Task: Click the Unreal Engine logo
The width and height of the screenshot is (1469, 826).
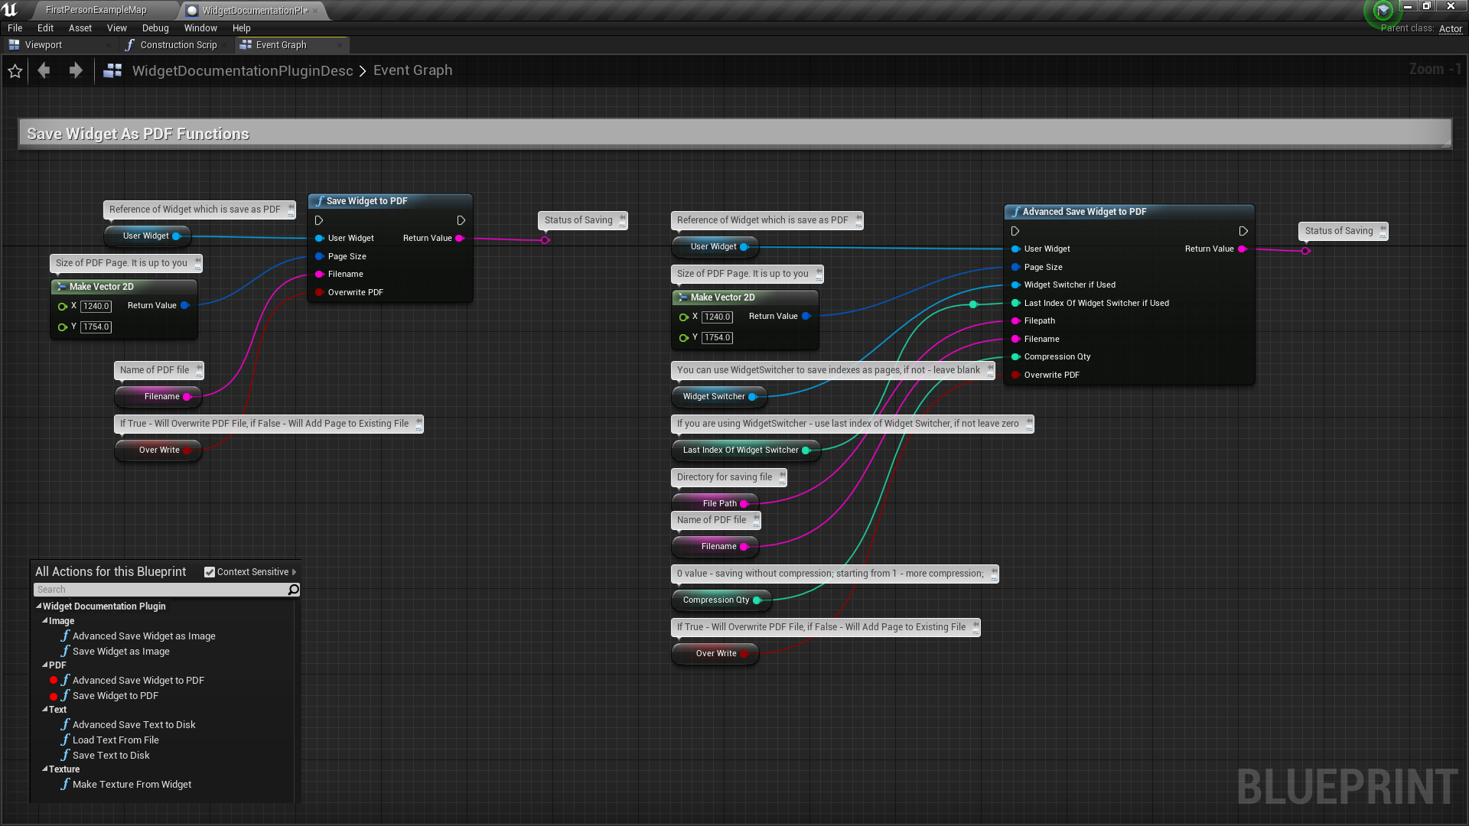Action: point(10,9)
